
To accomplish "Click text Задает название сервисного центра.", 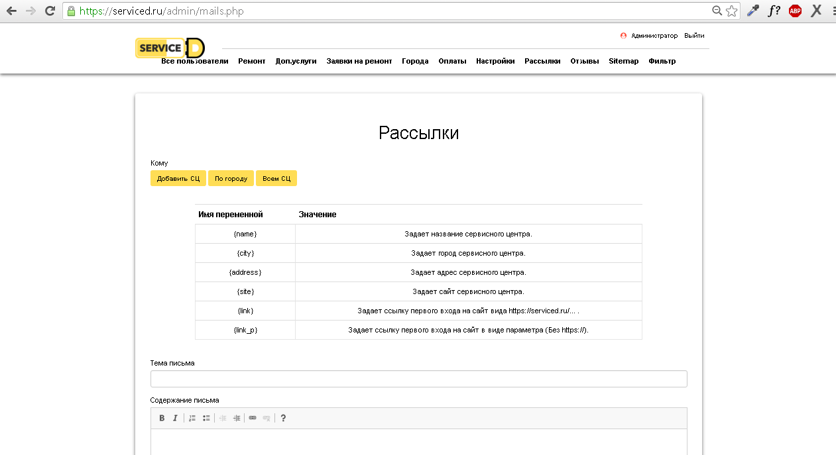I will pyautogui.click(x=469, y=234).
